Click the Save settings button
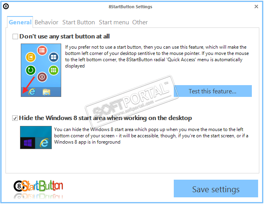This screenshot has height=204, width=264. (216, 188)
